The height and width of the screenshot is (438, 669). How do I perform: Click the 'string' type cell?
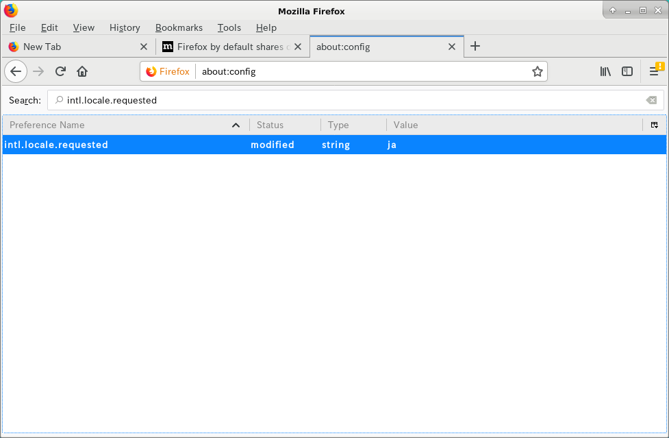click(336, 145)
